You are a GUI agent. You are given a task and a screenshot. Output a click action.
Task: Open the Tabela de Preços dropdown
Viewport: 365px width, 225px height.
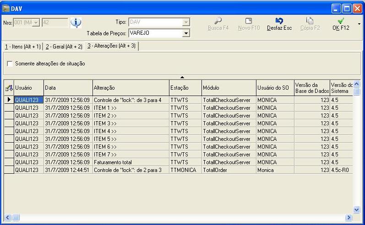coord(186,33)
